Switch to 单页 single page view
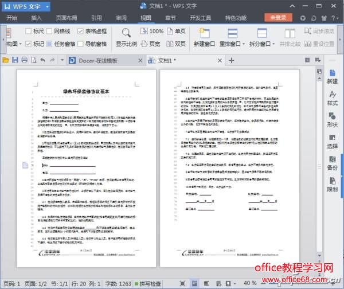 click(x=176, y=32)
